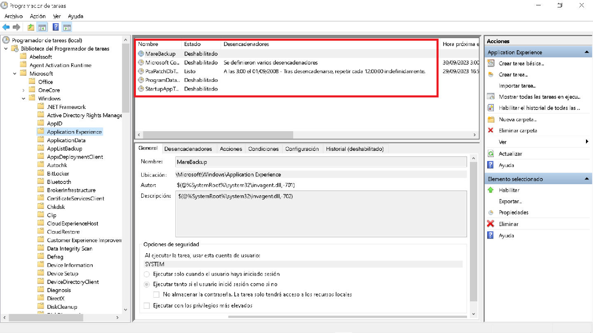Open the Archivo menu

coord(14,16)
